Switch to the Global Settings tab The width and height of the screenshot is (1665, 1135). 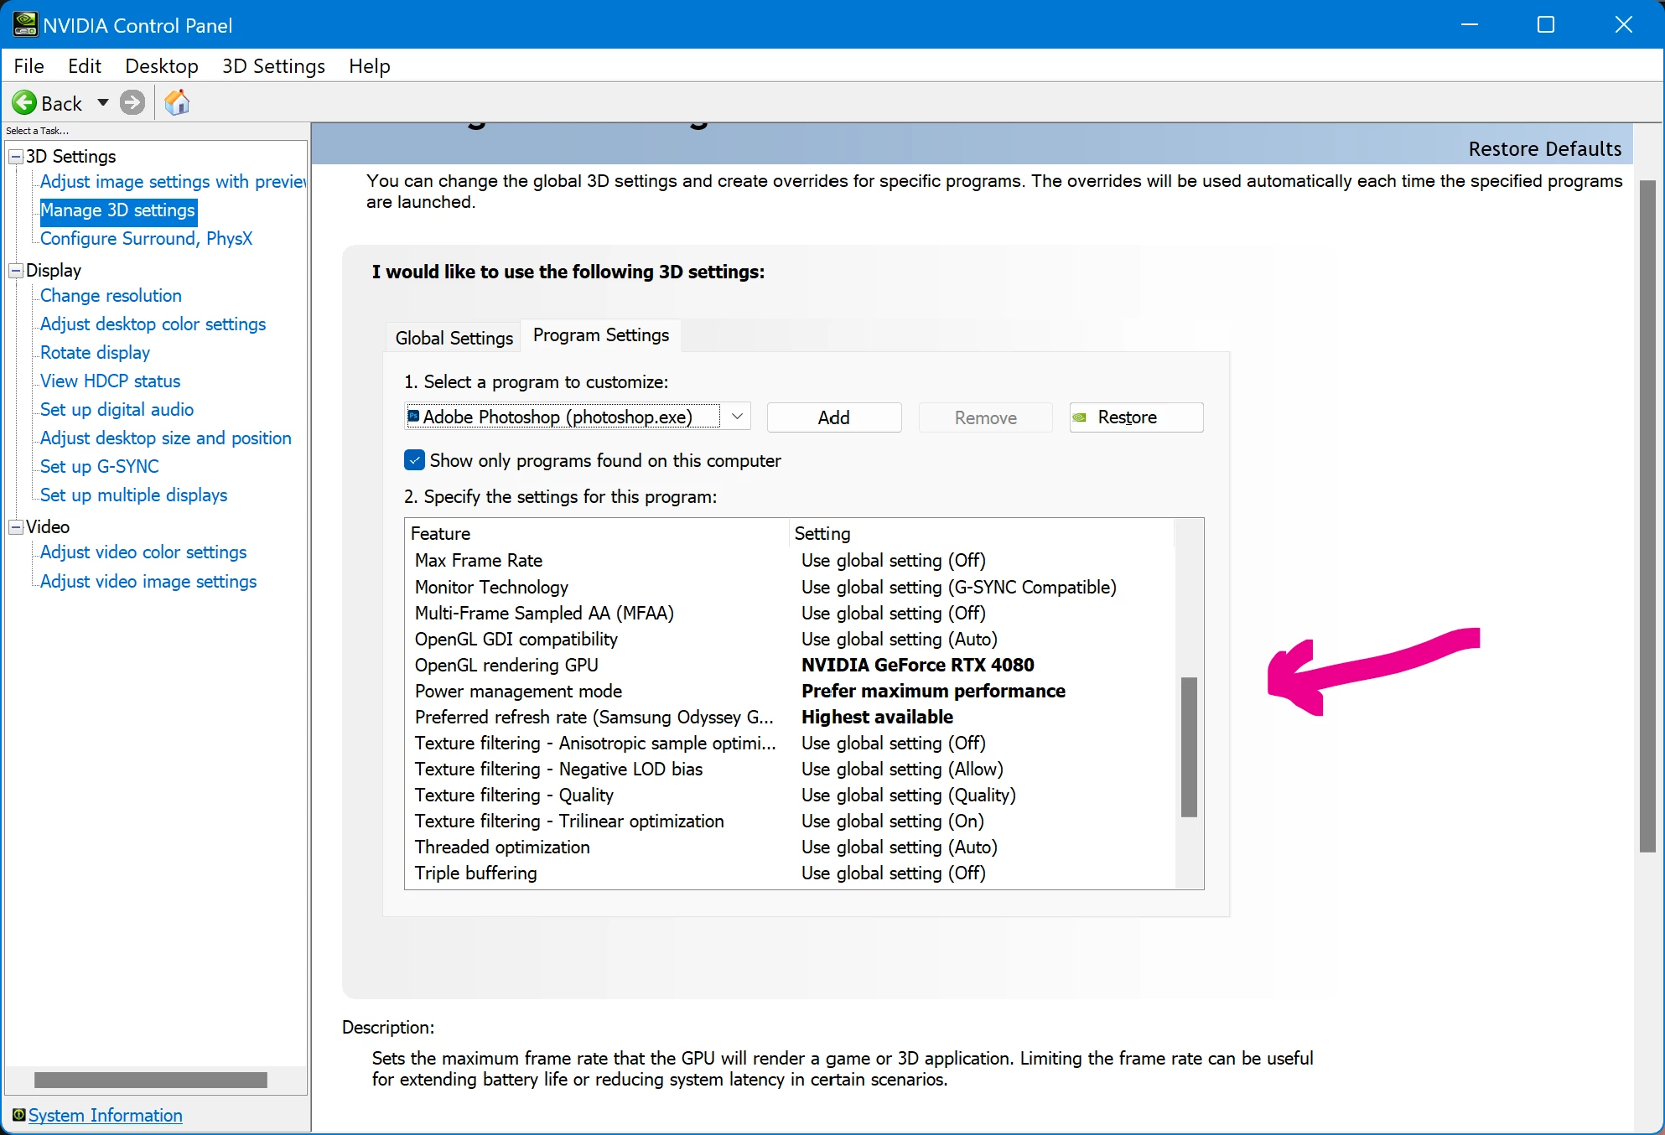(454, 338)
